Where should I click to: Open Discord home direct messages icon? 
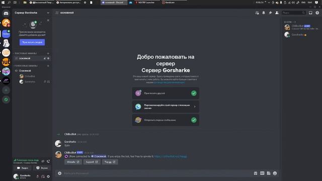(6, 14)
